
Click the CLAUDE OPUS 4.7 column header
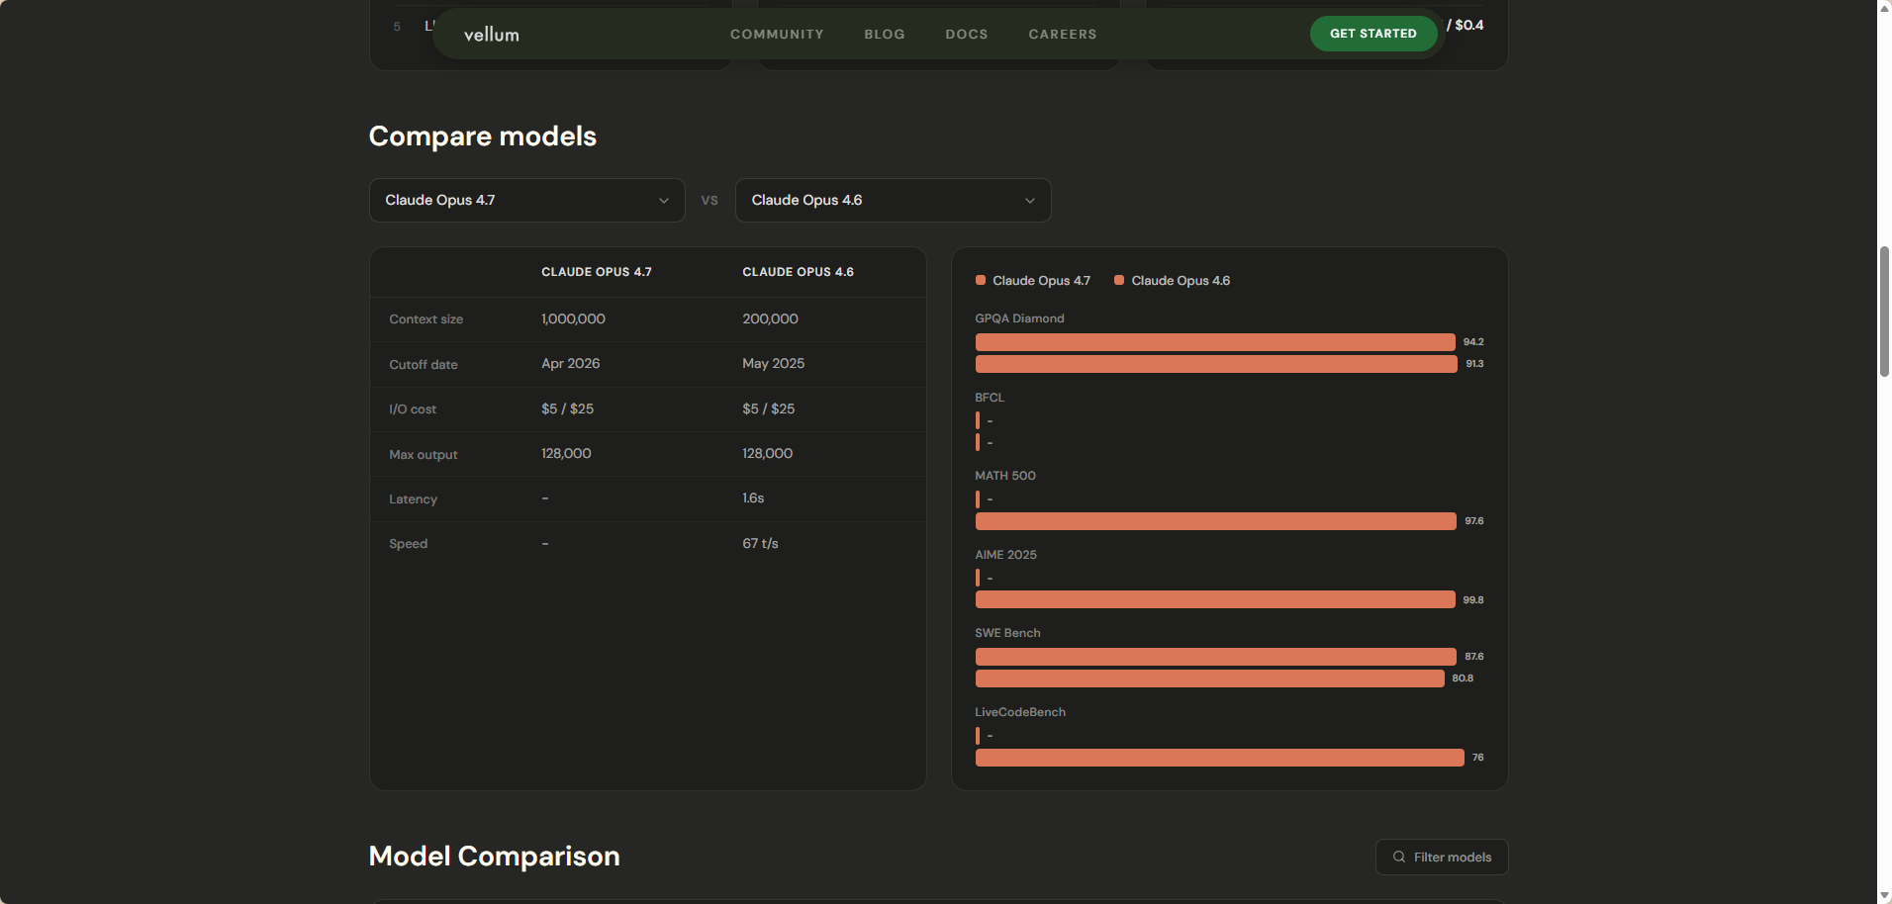(x=597, y=272)
